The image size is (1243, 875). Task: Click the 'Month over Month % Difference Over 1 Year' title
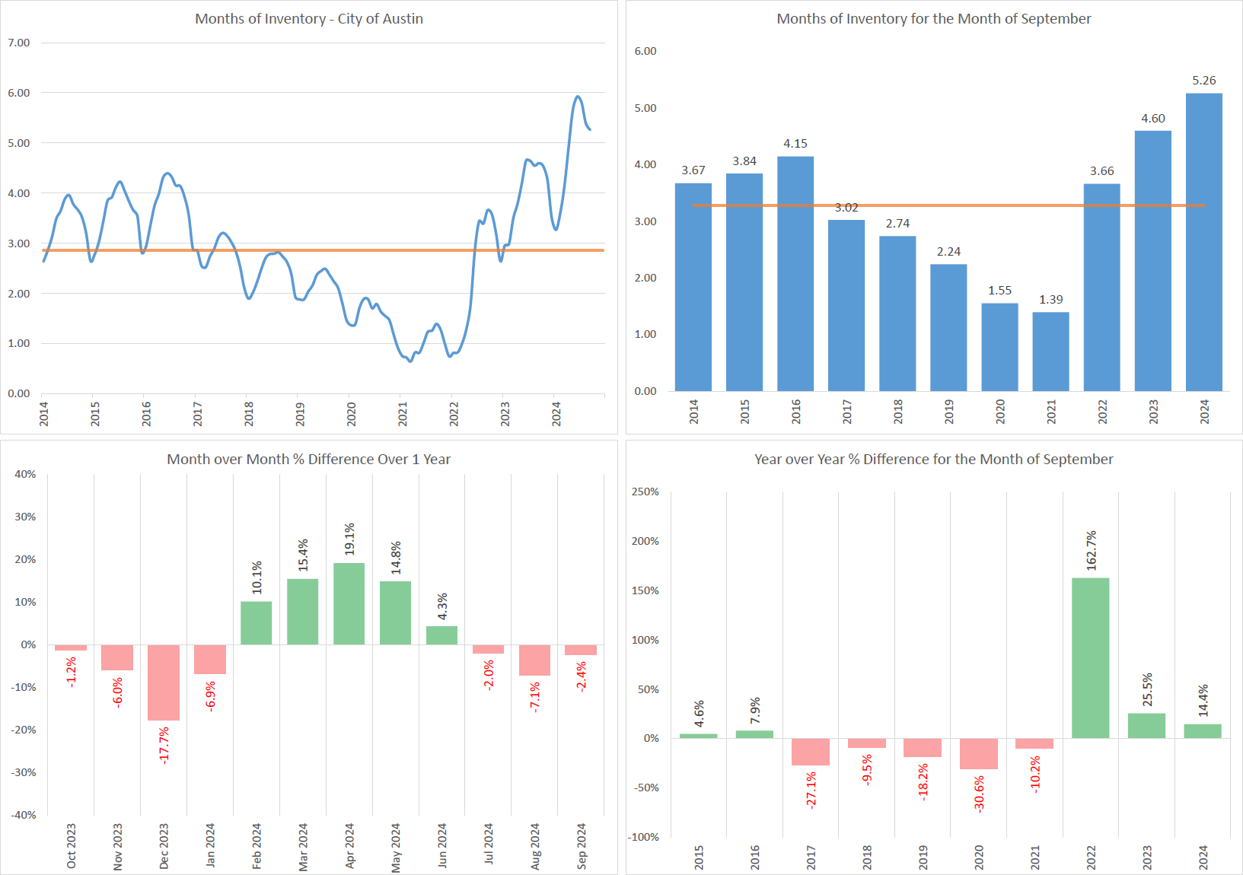pos(308,460)
